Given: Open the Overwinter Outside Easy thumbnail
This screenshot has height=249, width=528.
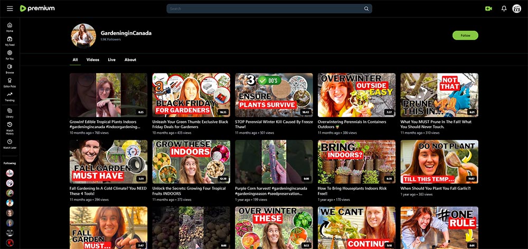Looking at the screenshot, I should (356, 95).
